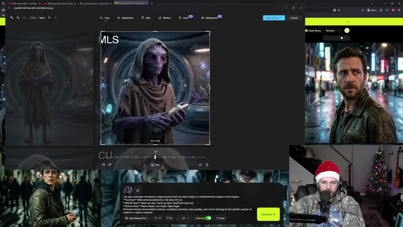Bookmark this page with the star icon
The height and width of the screenshot is (227, 403).
pyautogui.click(x=339, y=10)
